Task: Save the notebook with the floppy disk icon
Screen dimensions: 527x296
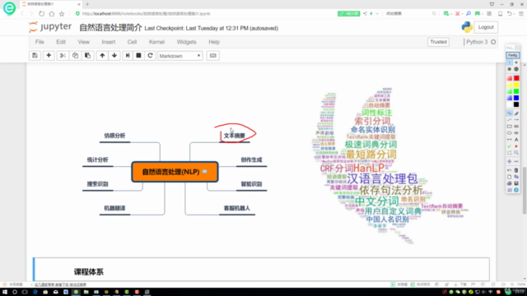Action: click(x=35, y=56)
